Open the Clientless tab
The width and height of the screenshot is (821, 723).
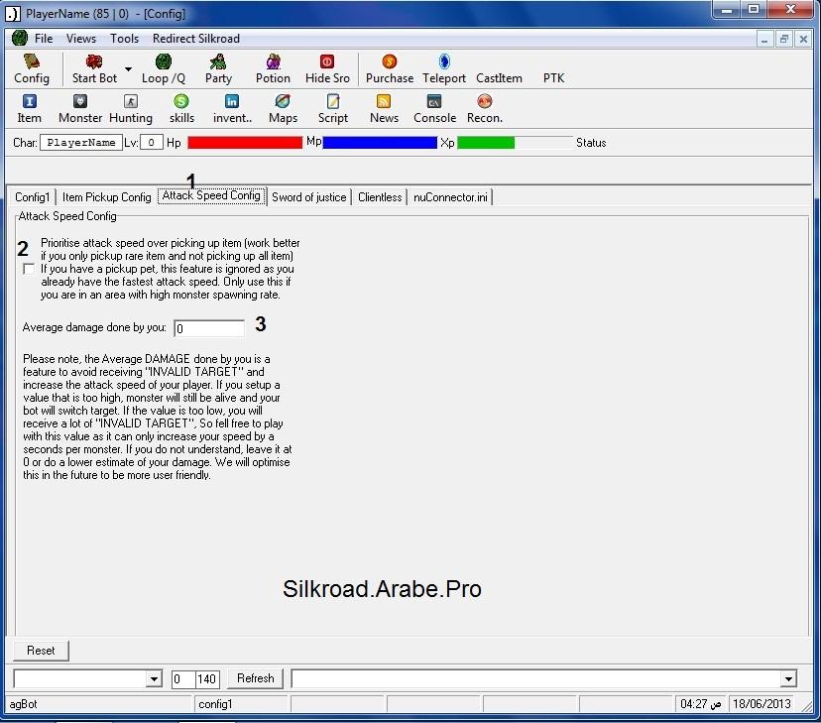click(380, 197)
